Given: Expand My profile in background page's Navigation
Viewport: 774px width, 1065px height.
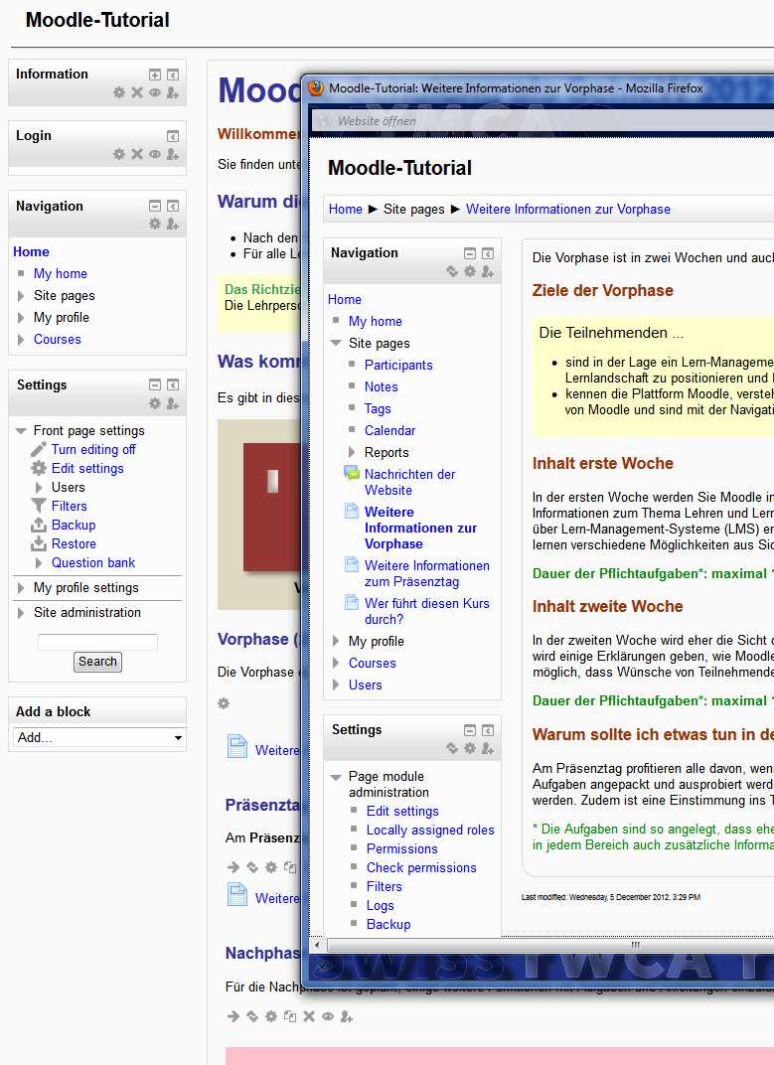Looking at the screenshot, I should (21, 317).
